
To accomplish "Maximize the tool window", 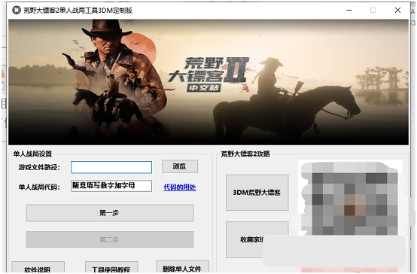I will point(373,10).
